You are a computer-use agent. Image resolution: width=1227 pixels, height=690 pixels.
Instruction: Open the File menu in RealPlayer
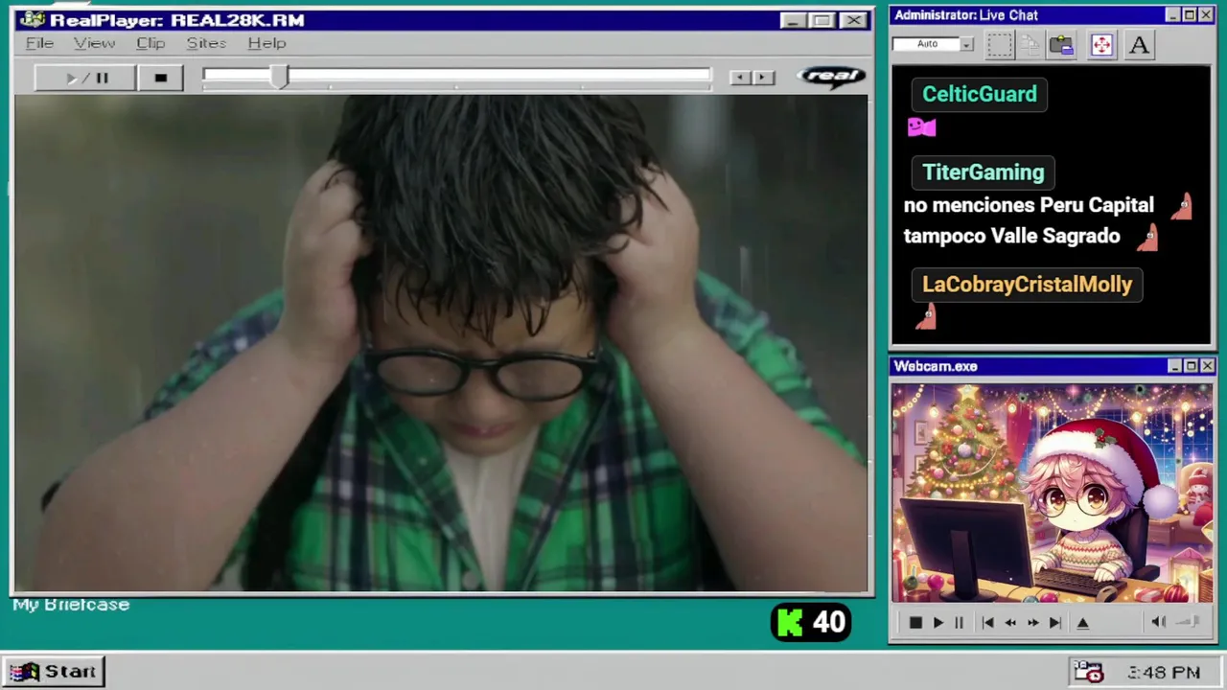(x=39, y=43)
